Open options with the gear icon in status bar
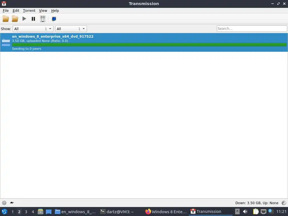 [4, 203]
